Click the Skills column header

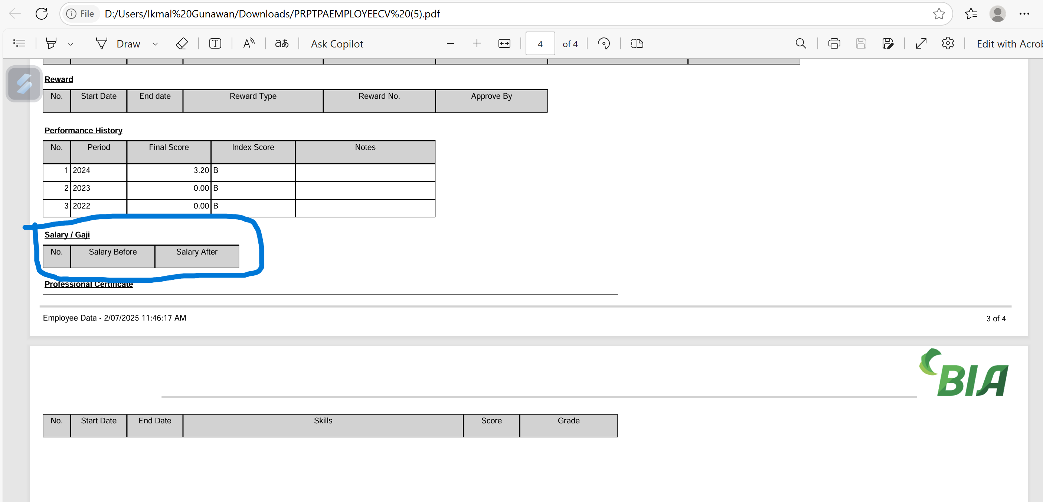323,426
